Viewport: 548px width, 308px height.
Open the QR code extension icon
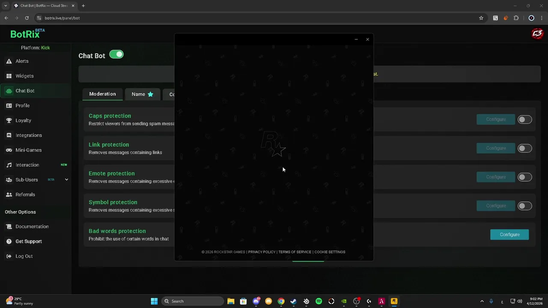(495, 18)
